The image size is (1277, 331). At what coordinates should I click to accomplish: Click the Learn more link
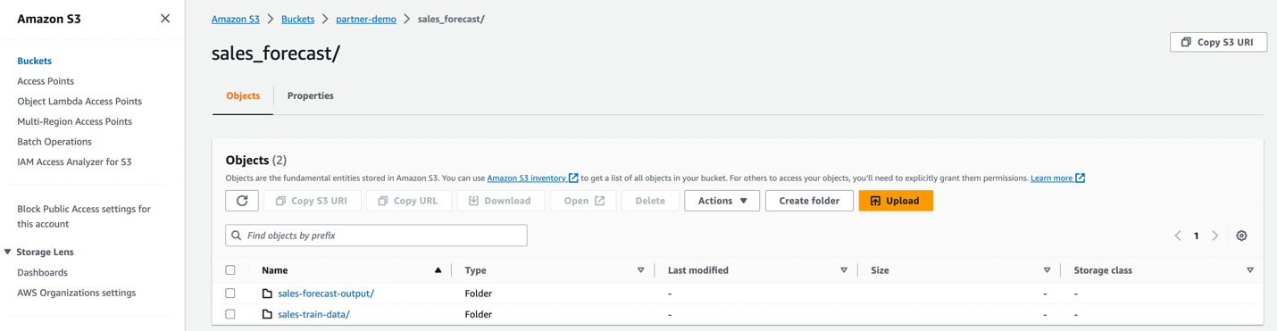(x=1051, y=178)
